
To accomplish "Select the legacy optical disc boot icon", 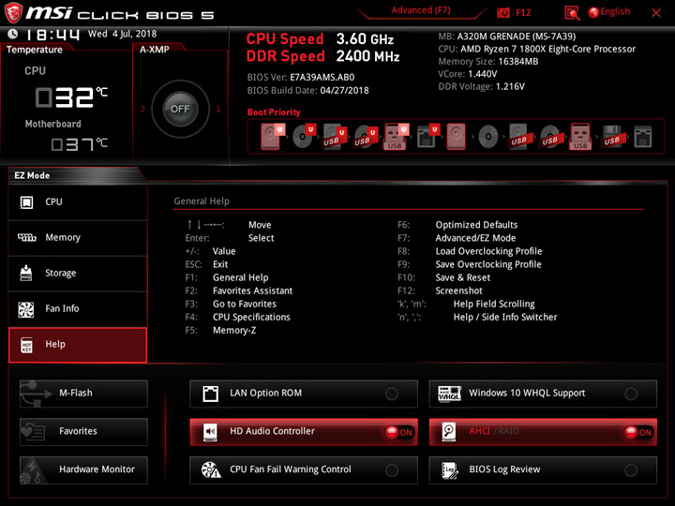I will pos(488,137).
